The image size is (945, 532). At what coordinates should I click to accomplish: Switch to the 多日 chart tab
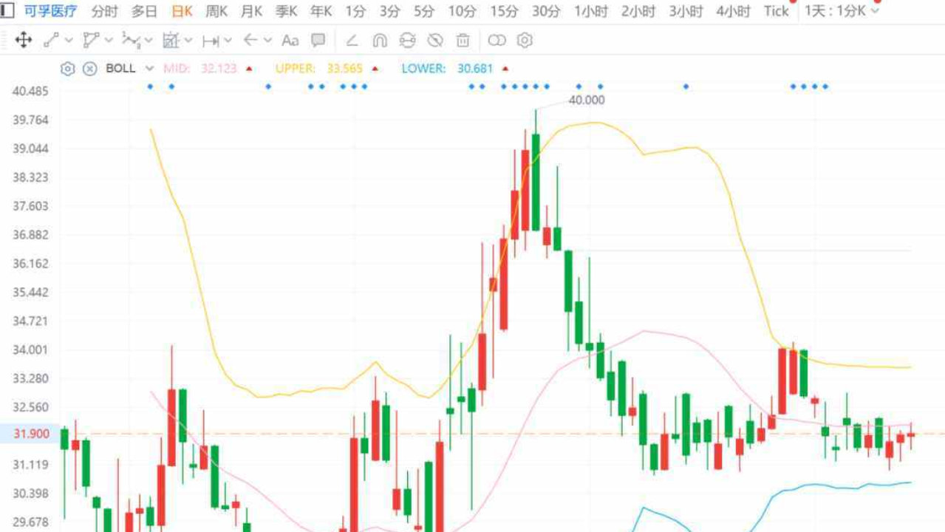click(x=144, y=11)
